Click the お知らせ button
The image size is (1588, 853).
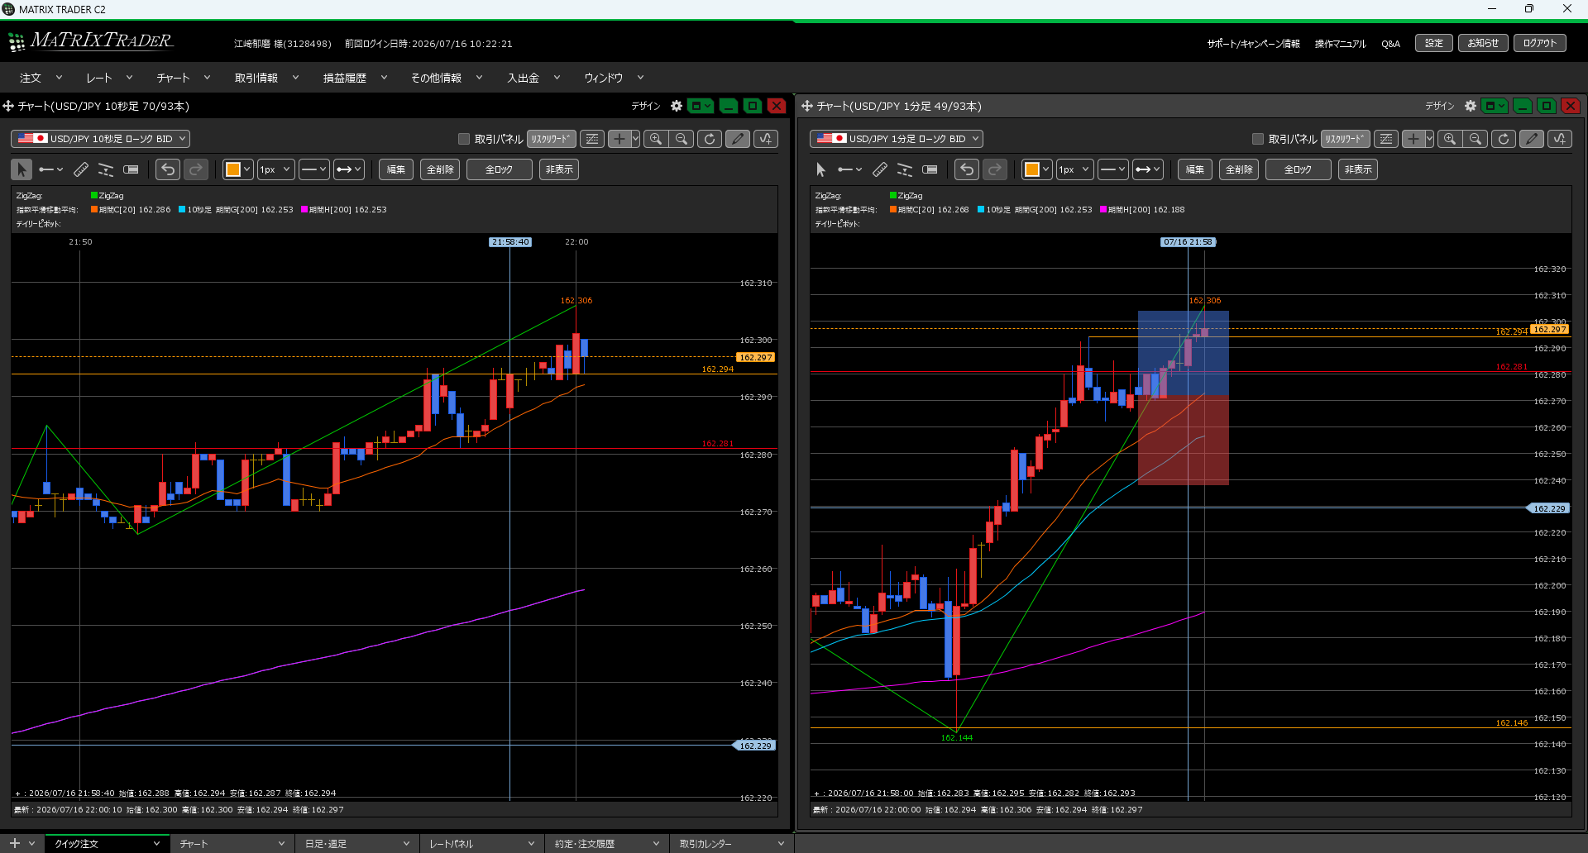tap(1483, 43)
